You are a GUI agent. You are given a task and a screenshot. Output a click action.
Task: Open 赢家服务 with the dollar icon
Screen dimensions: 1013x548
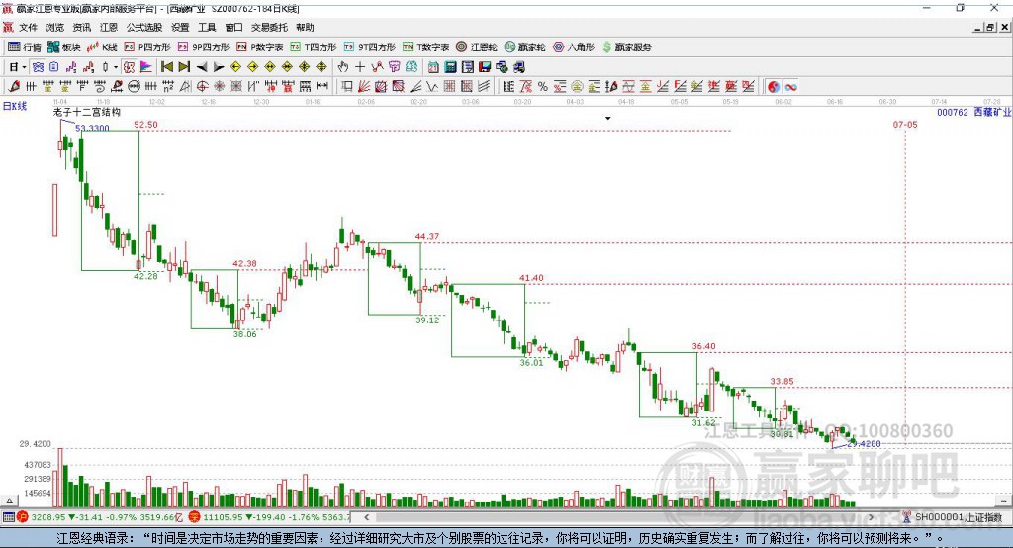point(626,47)
